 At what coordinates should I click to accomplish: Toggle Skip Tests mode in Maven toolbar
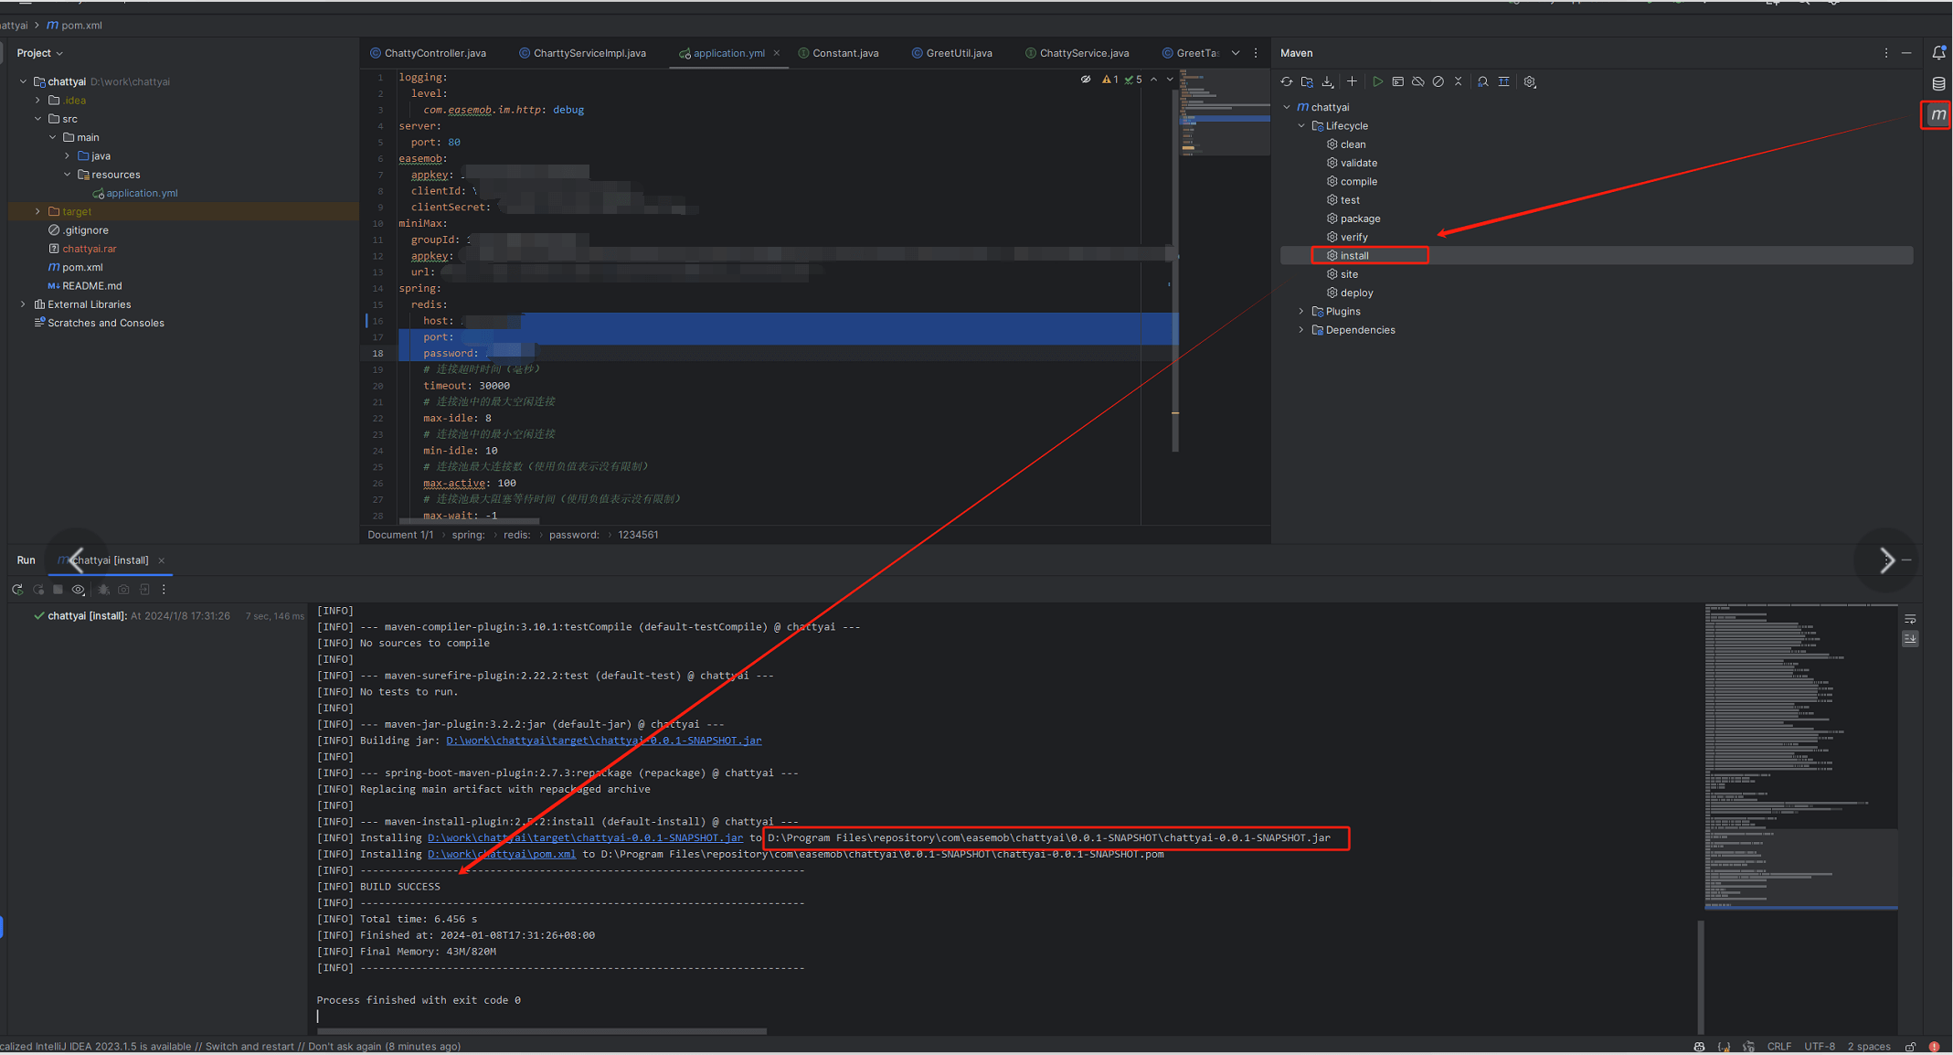1438,82
